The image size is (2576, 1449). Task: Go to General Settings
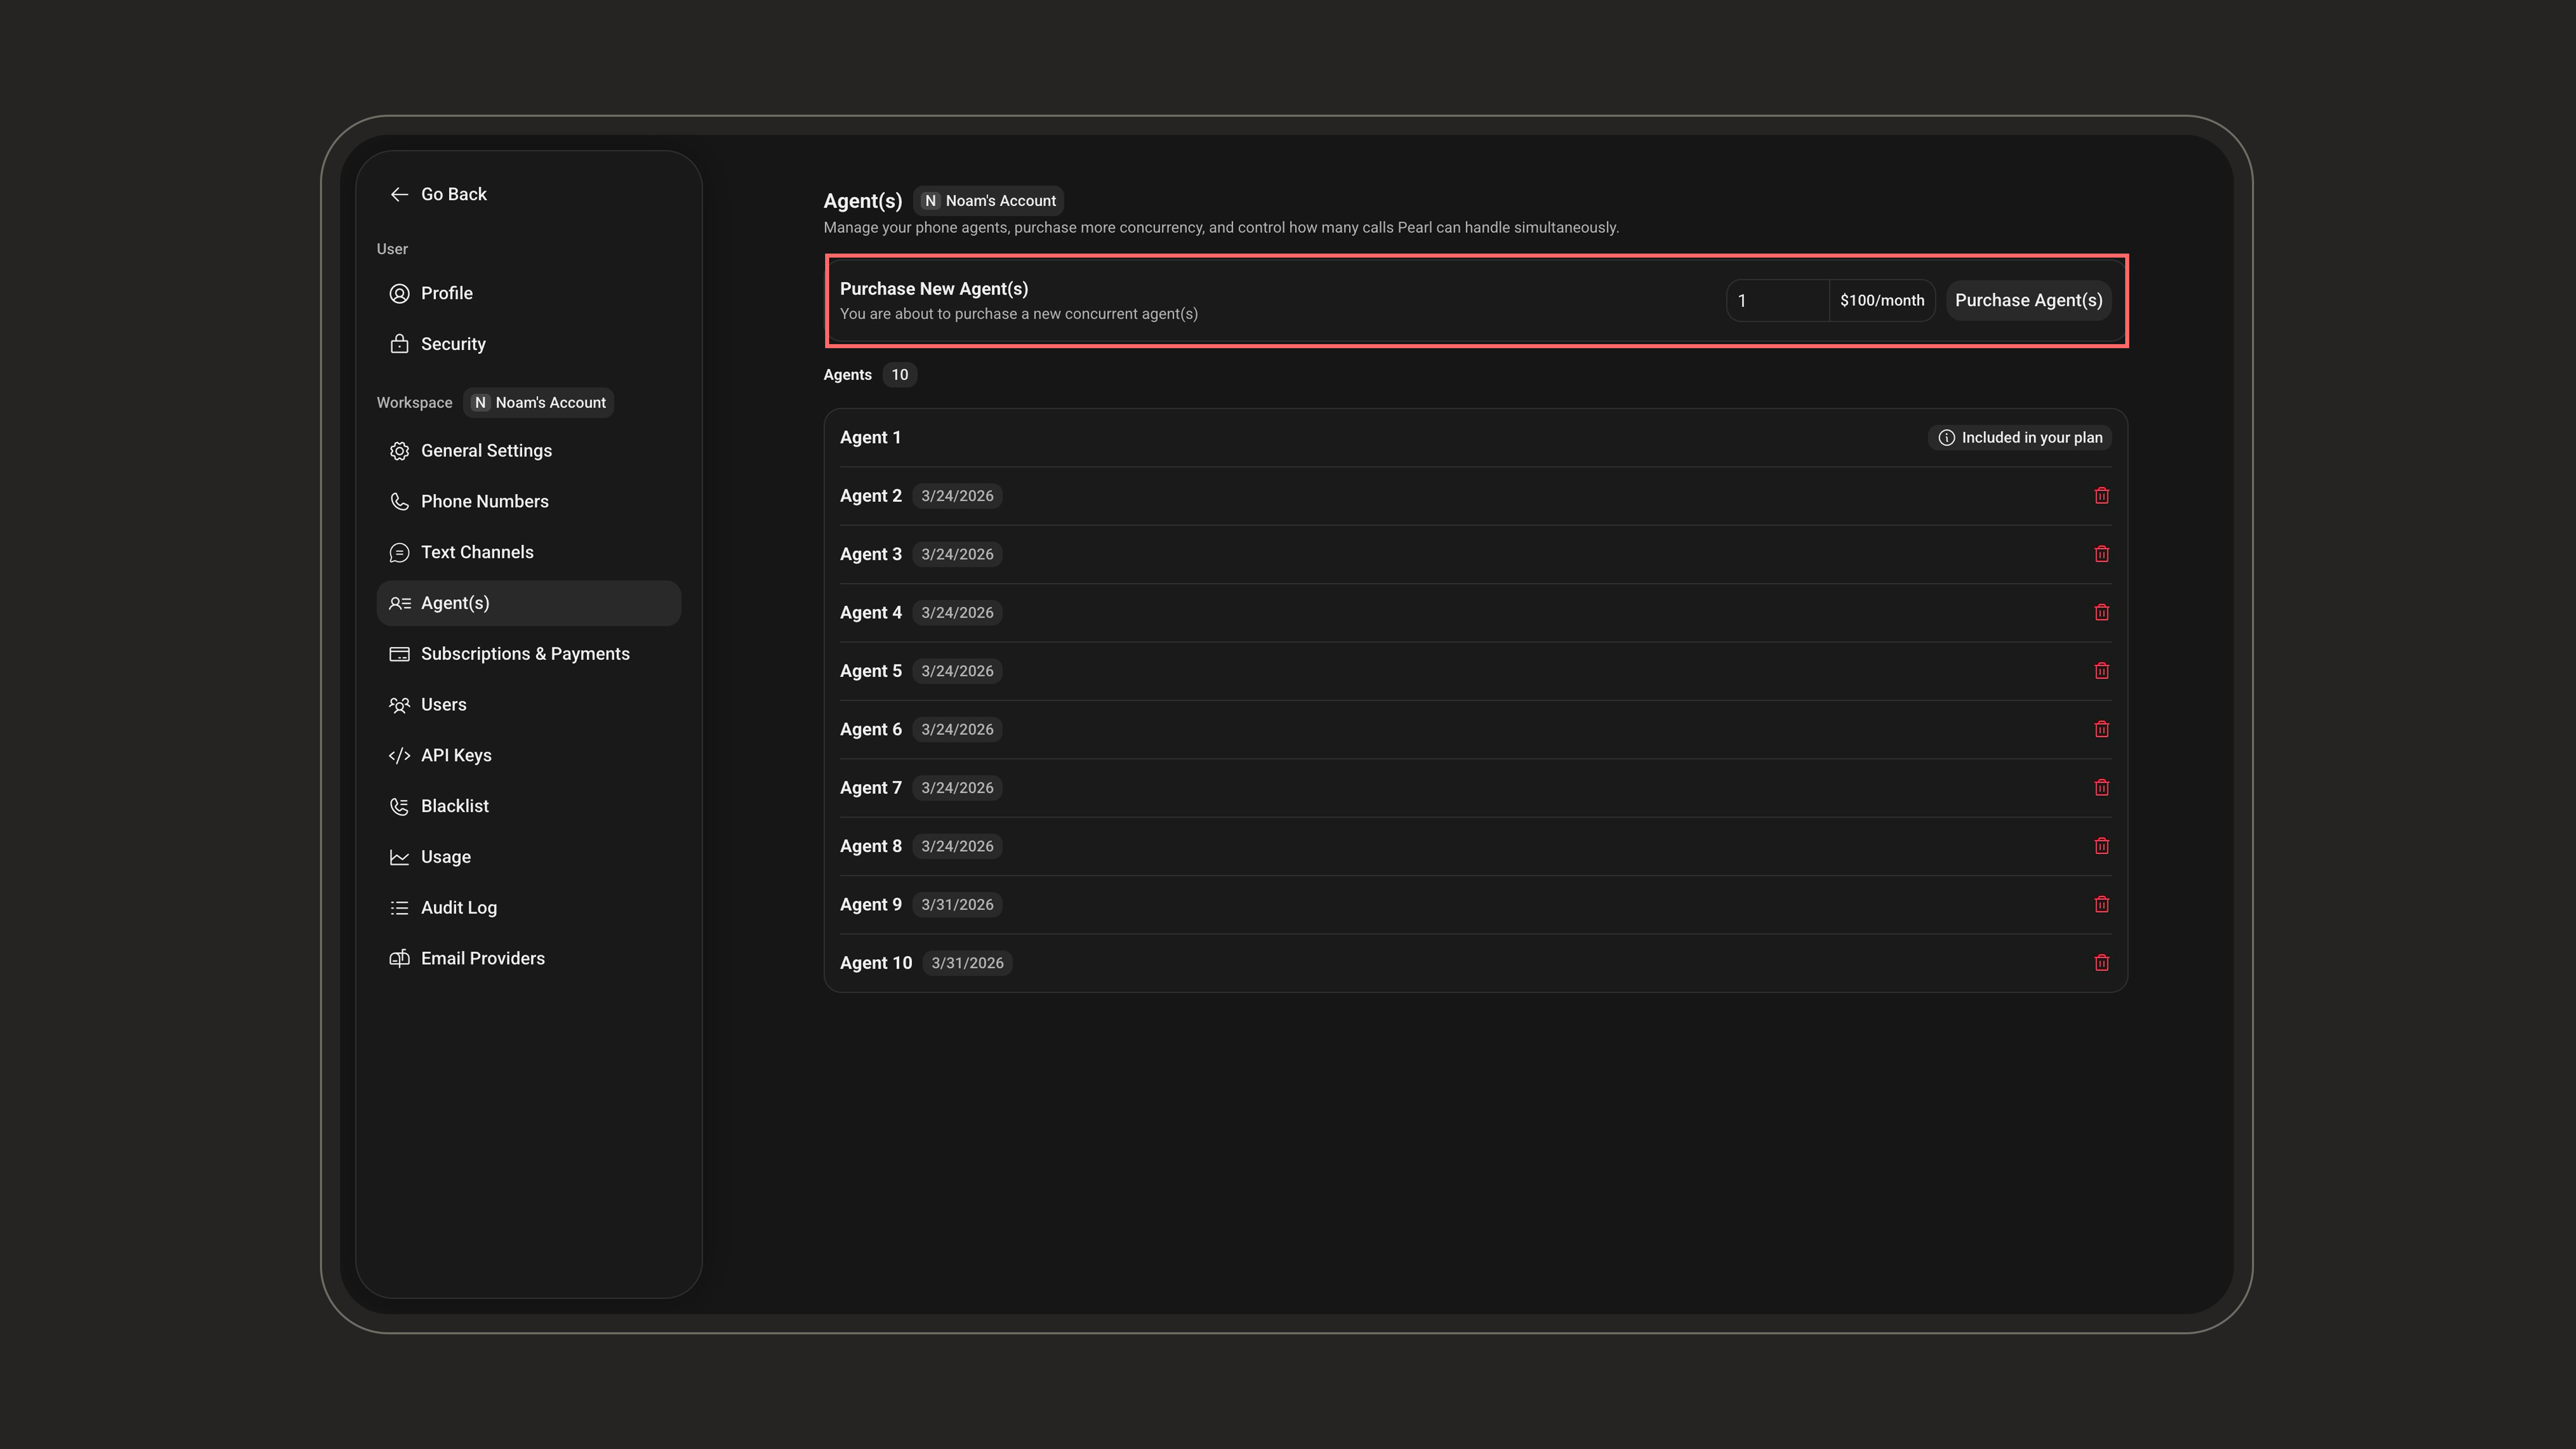pyautogui.click(x=528, y=451)
